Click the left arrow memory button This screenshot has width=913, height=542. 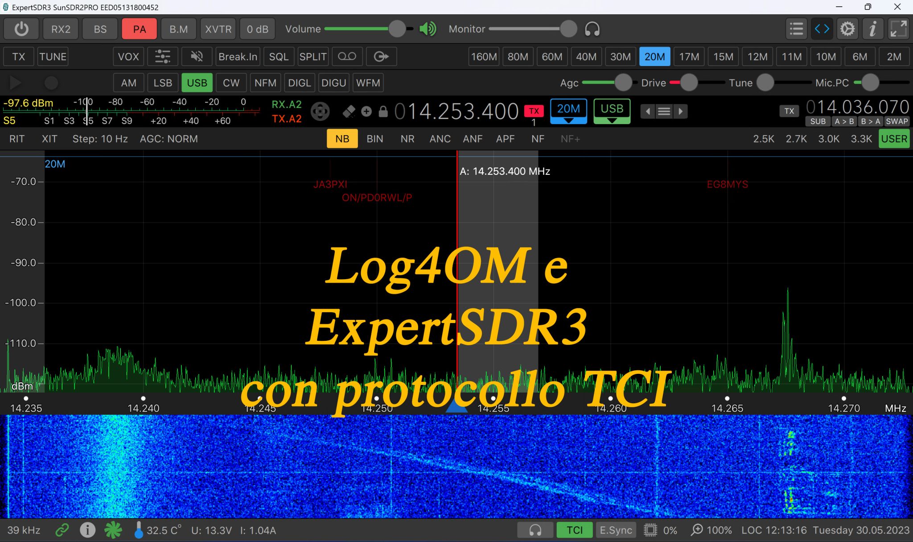pyautogui.click(x=648, y=112)
